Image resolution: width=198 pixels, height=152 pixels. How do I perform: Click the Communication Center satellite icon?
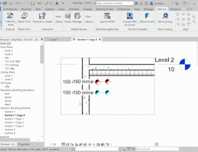pyautogui.click(x=141, y=3)
